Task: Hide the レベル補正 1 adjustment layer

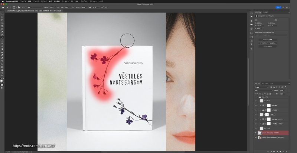Action: point(256,110)
